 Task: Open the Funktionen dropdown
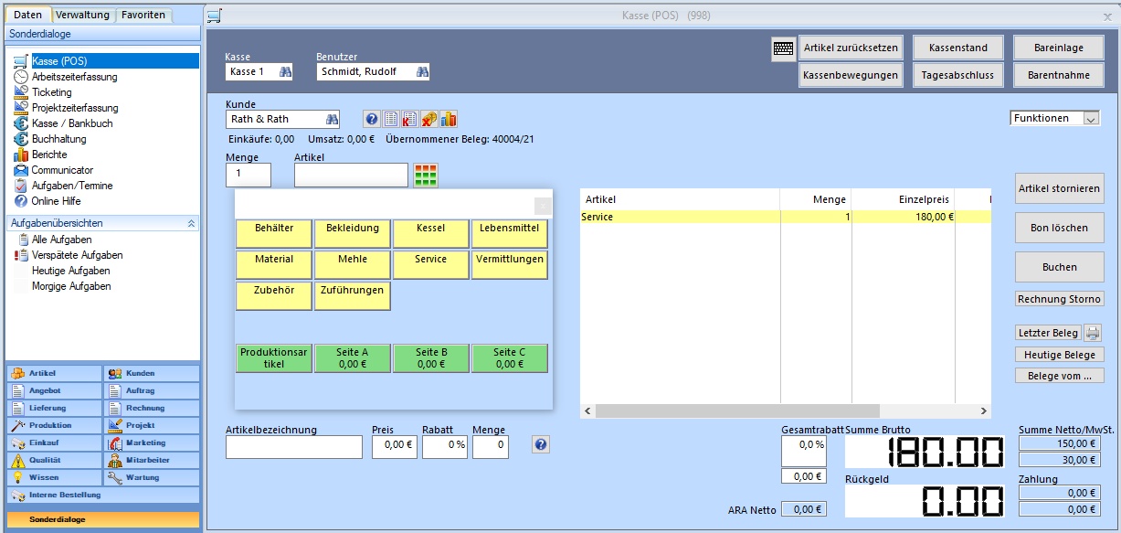[x=1090, y=118]
